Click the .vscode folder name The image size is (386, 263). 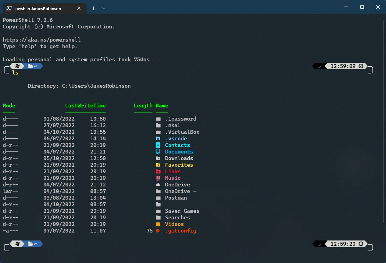[176, 139]
